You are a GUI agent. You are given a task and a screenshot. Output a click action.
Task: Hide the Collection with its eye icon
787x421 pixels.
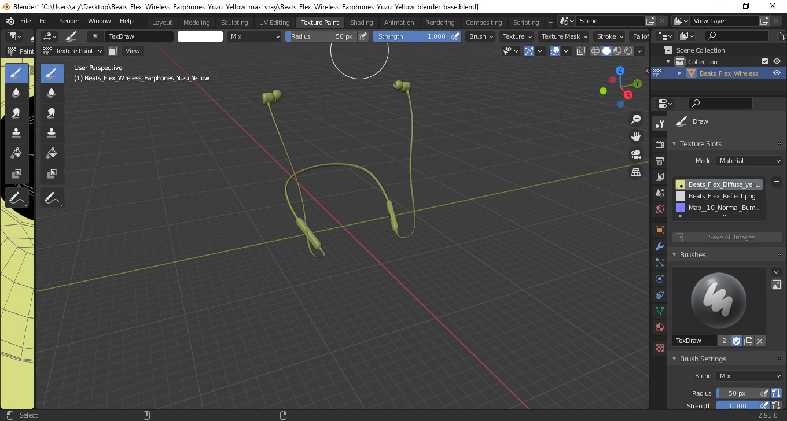(777, 61)
